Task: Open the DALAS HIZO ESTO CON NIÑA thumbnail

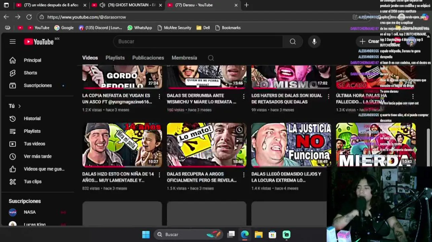Action: [122, 145]
